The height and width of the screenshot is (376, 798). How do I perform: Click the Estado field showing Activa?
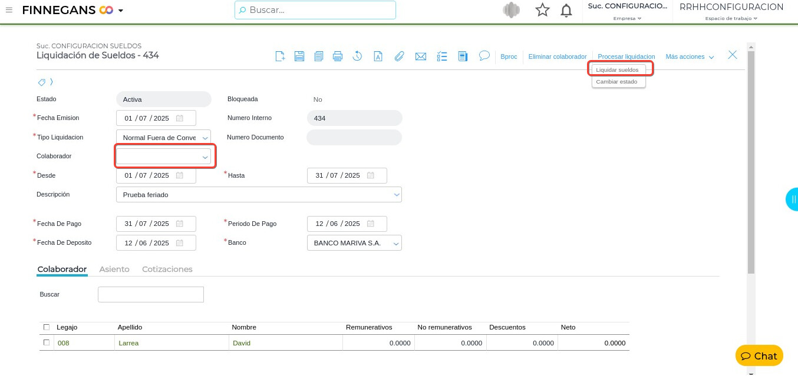pos(164,99)
